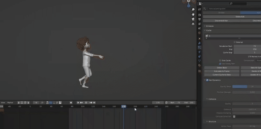Image resolution: width=261 pixels, height=129 pixels.
Task: Open the View Layer properties tab icon
Action: (x=199, y=24)
